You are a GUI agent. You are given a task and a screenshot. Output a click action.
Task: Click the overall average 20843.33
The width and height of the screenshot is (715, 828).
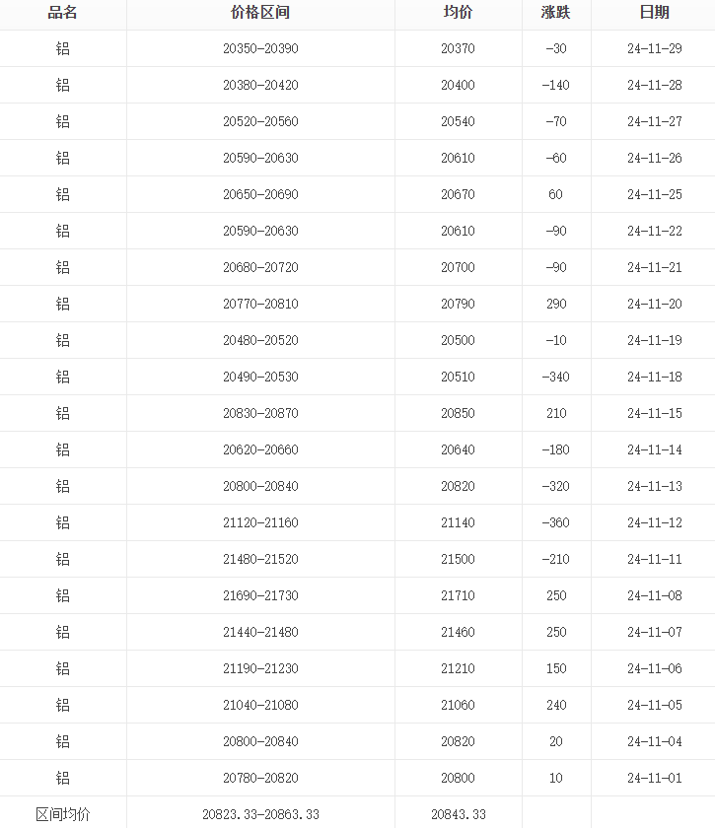pos(458,814)
